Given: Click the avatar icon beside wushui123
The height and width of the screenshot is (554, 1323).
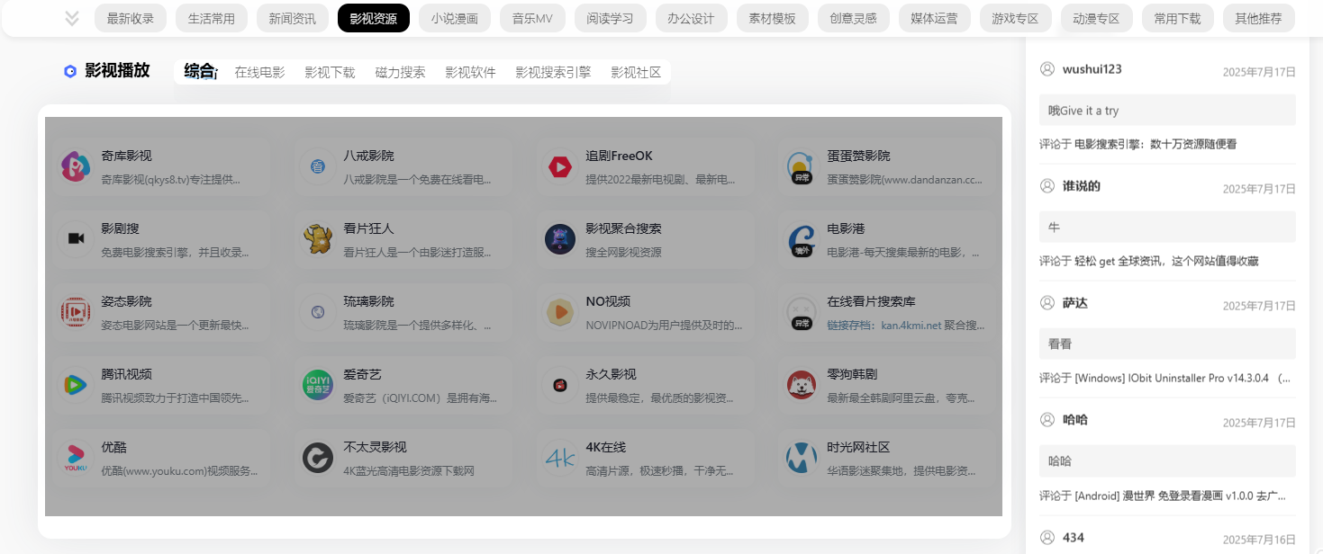Looking at the screenshot, I should tap(1047, 69).
